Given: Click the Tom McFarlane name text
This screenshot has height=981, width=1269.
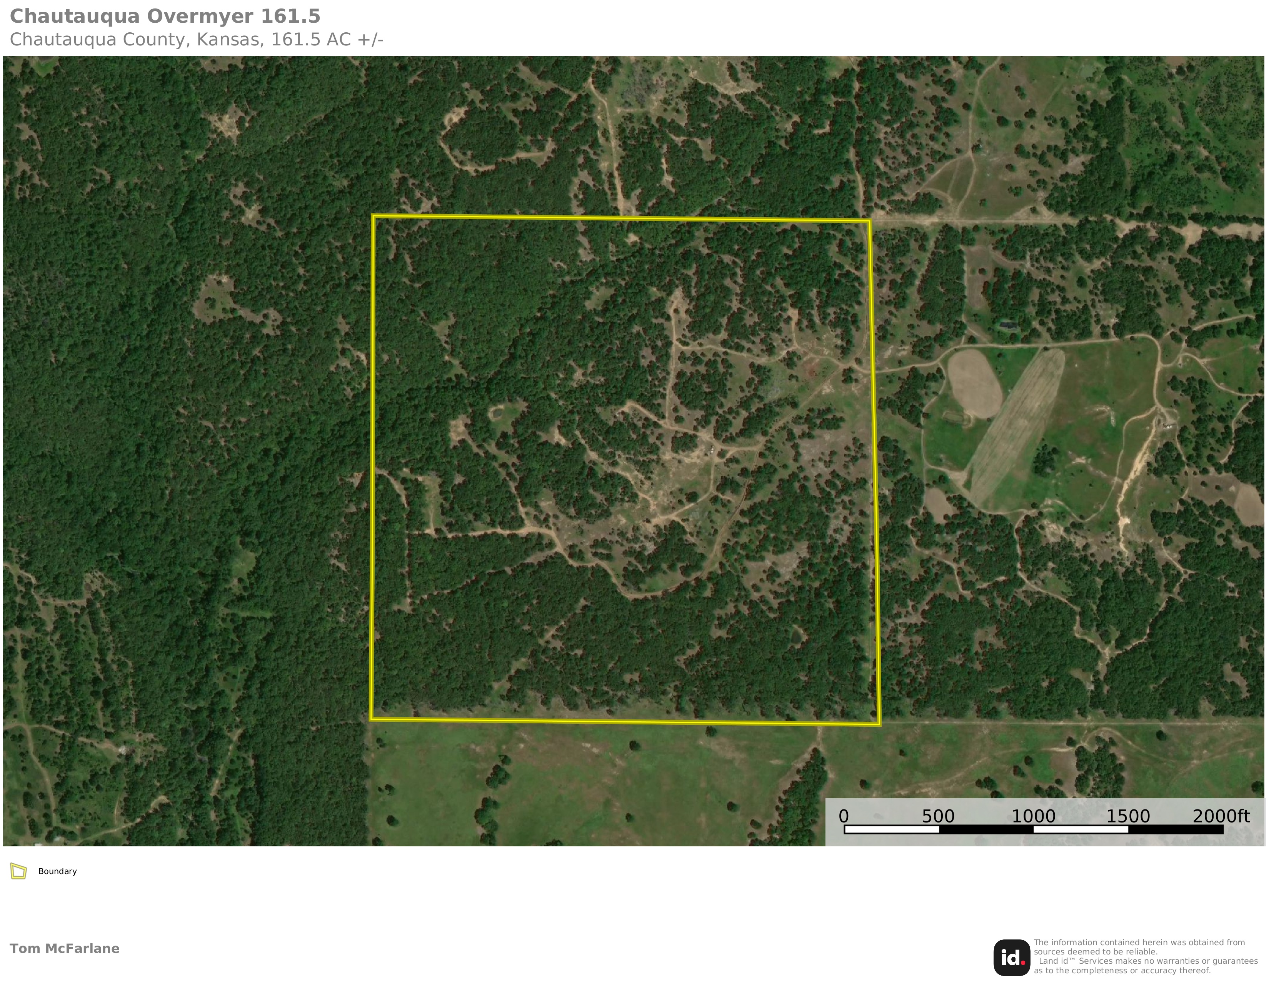Looking at the screenshot, I should click(65, 948).
